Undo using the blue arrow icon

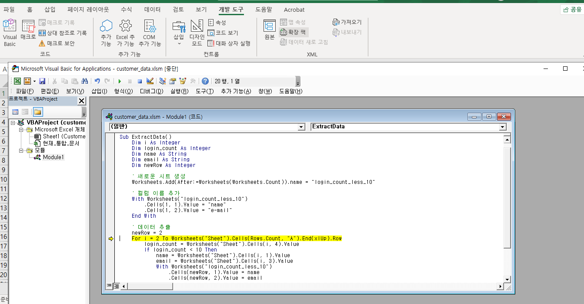(x=97, y=81)
